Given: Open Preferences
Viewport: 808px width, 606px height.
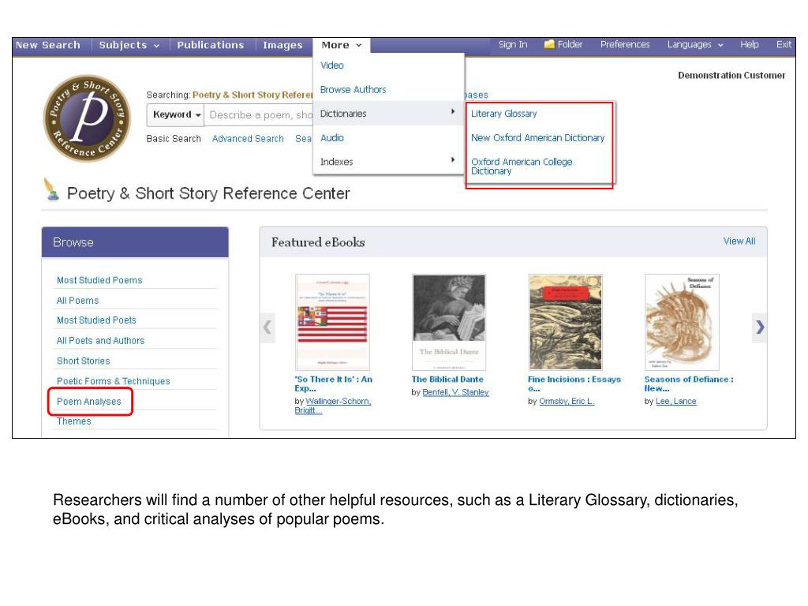Looking at the screenshot, I should 625,44.
